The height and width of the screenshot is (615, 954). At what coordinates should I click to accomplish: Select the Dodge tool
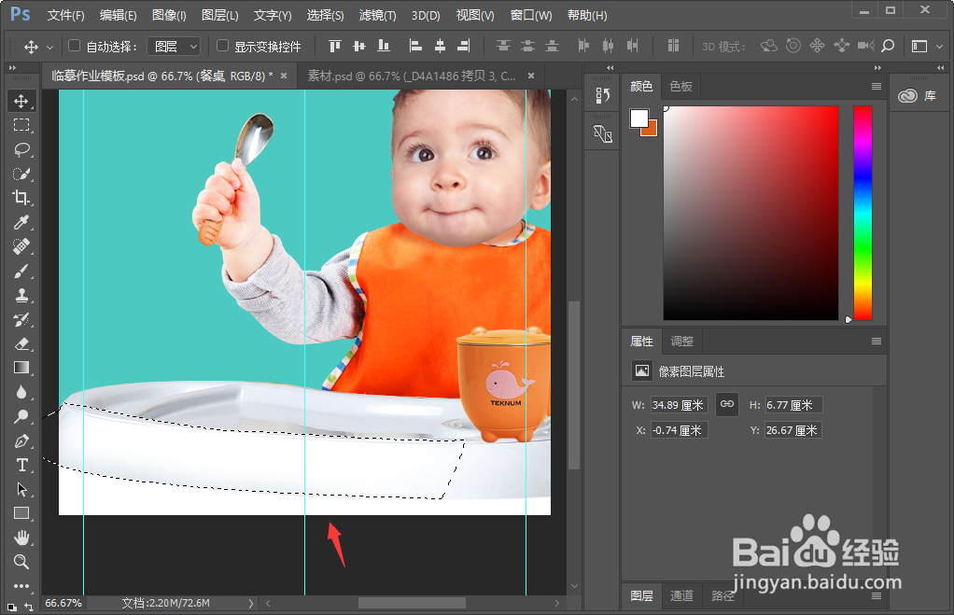(21, 417)
